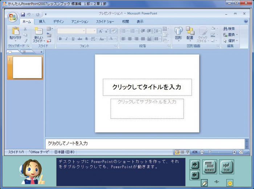Click the Decrease Font Size icon

tap(107, 31)
